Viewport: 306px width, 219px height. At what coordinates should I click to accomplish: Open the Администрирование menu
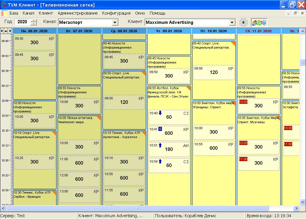coord(78,13)
